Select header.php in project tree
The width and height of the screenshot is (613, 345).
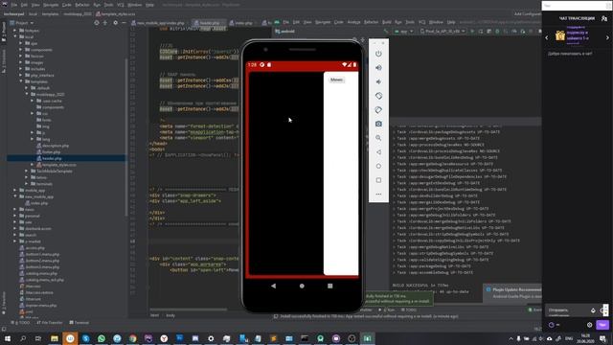coord(52,158)
